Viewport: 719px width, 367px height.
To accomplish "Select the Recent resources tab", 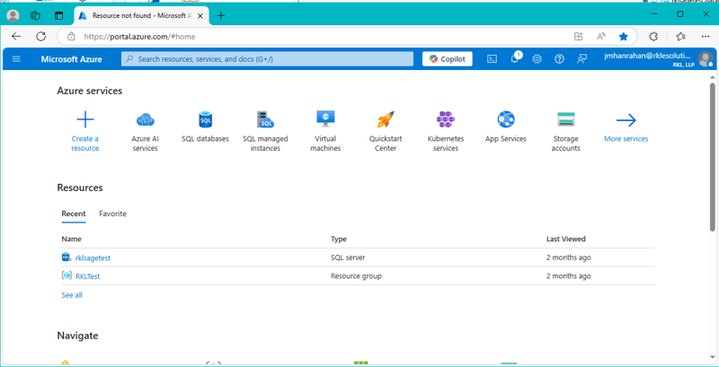I will [74, 214].
